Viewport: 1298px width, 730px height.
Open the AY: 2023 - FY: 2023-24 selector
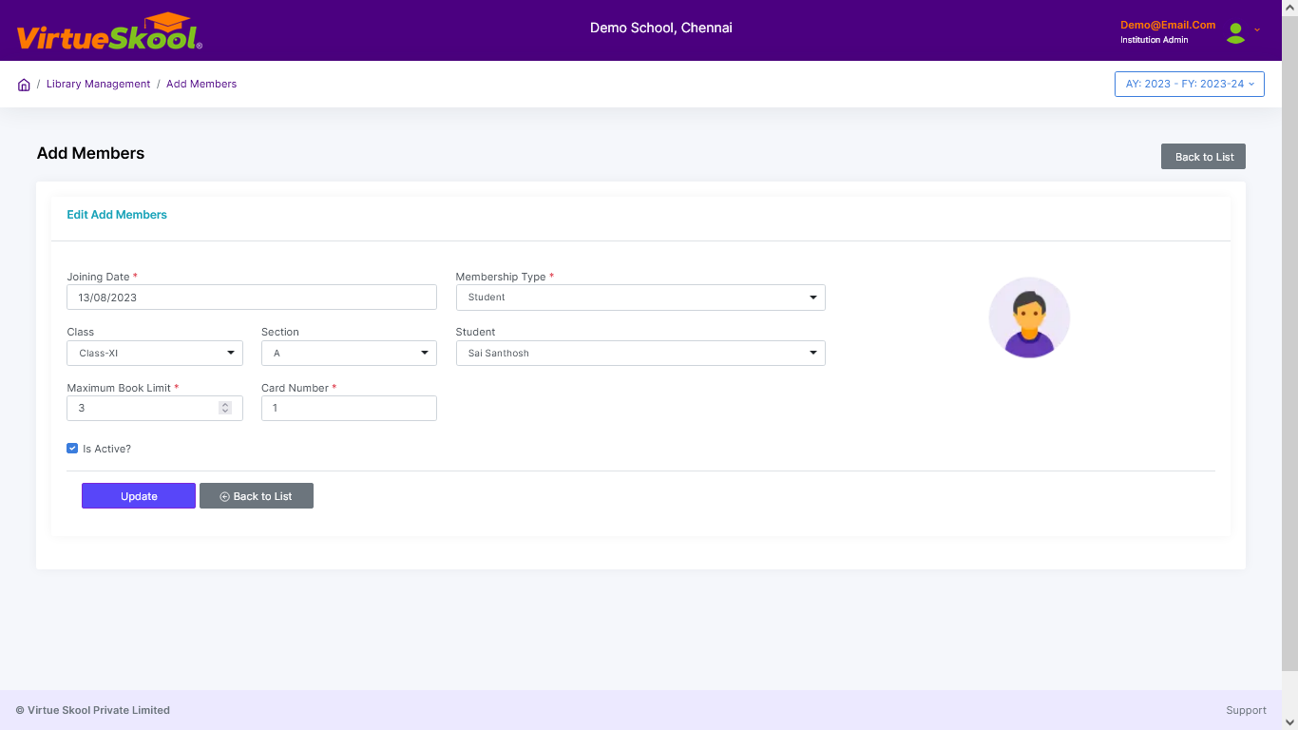1190,84
